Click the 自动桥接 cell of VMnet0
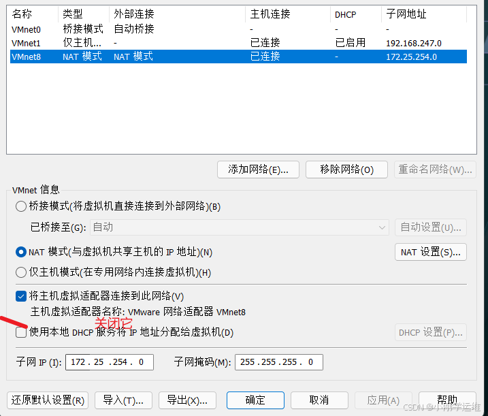The width and height of the screenshot is (488, 416). pyautogui.click(x=134, y=29)
